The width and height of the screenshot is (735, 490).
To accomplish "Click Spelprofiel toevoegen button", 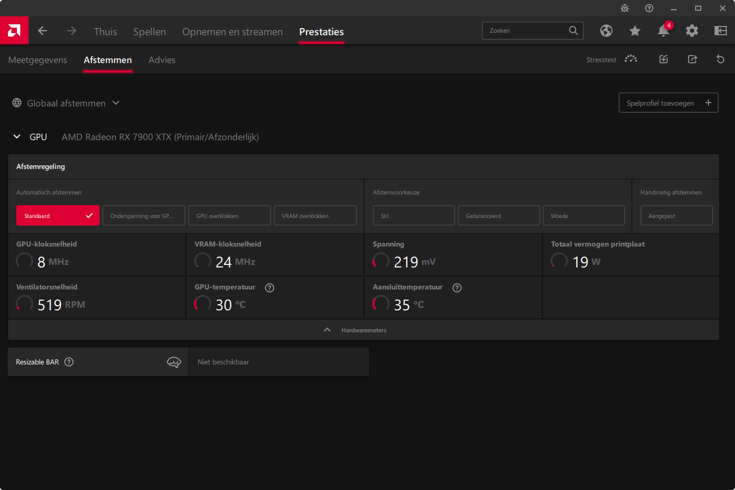I will pos(669,103).
